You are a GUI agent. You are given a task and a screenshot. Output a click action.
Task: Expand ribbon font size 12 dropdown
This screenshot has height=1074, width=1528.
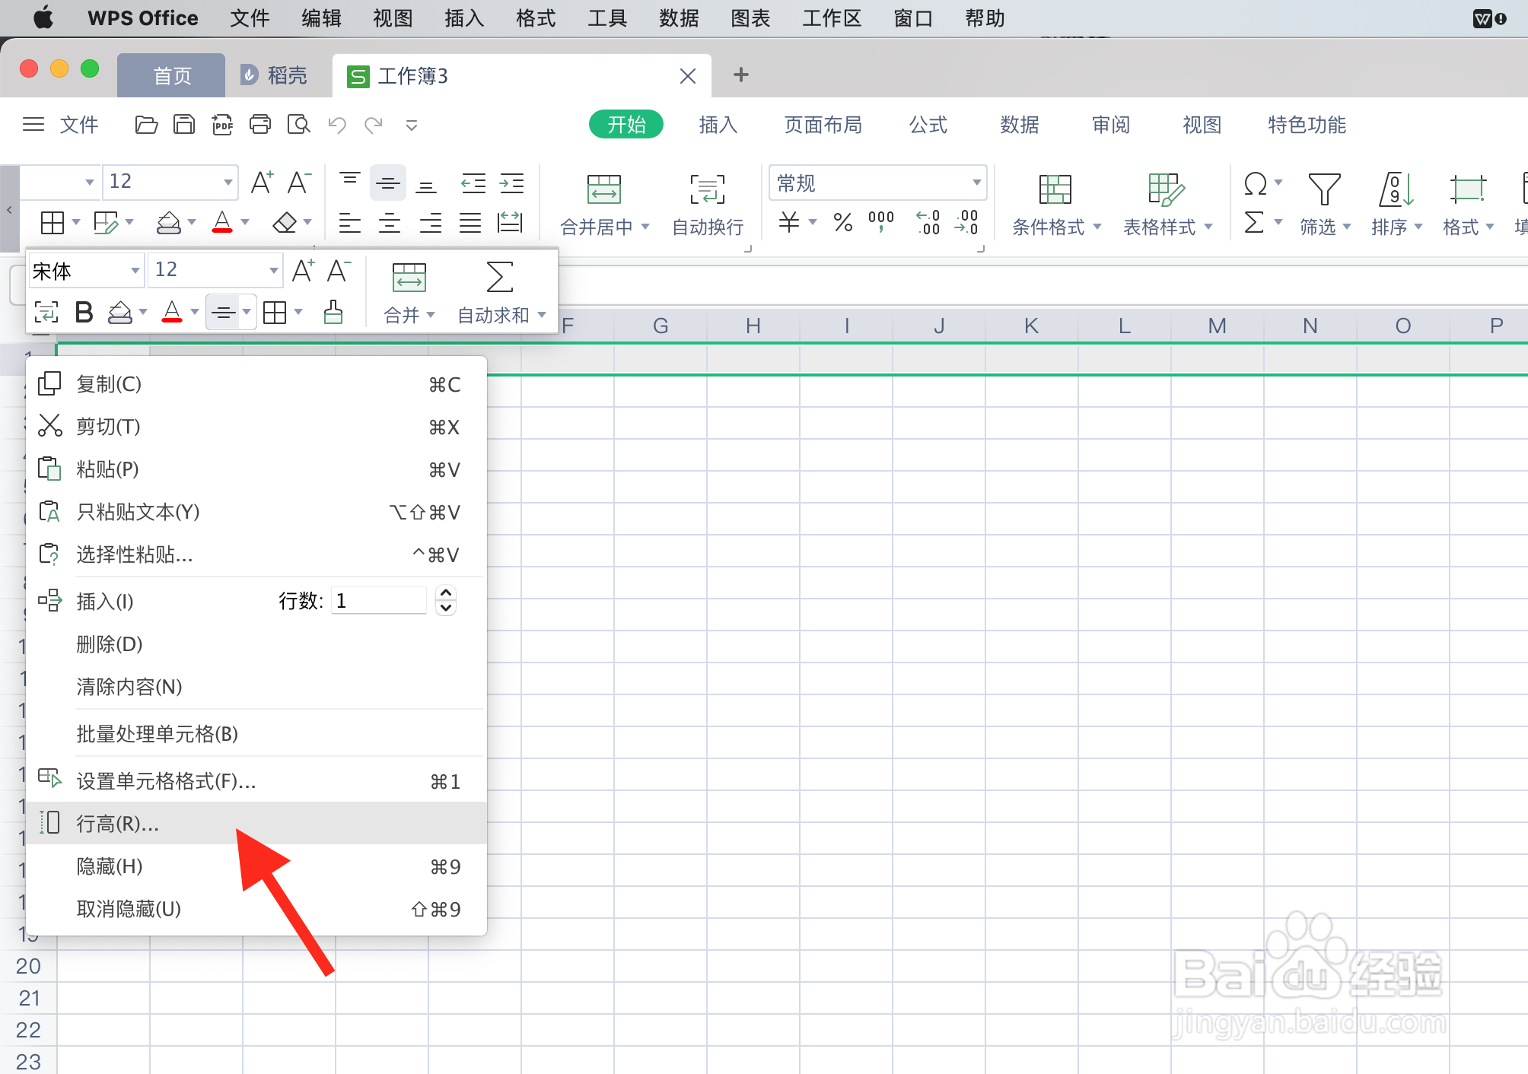[x=228, y=182]
